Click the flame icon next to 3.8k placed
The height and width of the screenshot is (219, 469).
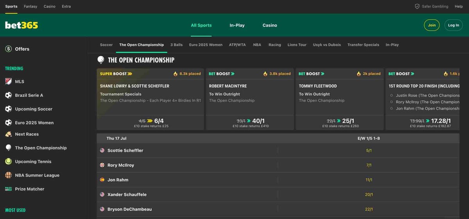(265, 74)
